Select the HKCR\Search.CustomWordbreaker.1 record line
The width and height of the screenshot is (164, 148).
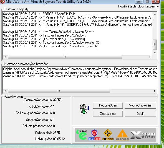(80, 76)
